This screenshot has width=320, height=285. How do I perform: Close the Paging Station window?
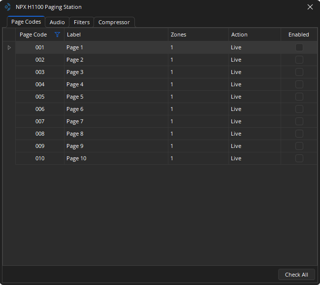(310, 7)
